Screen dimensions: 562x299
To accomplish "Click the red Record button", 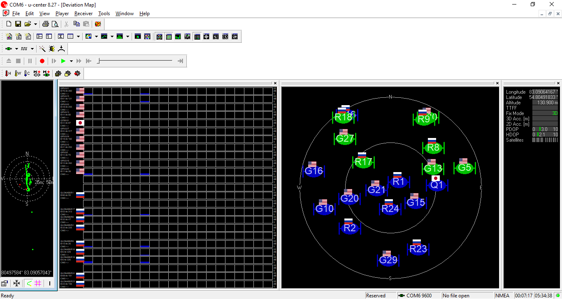I will [42, 61].
